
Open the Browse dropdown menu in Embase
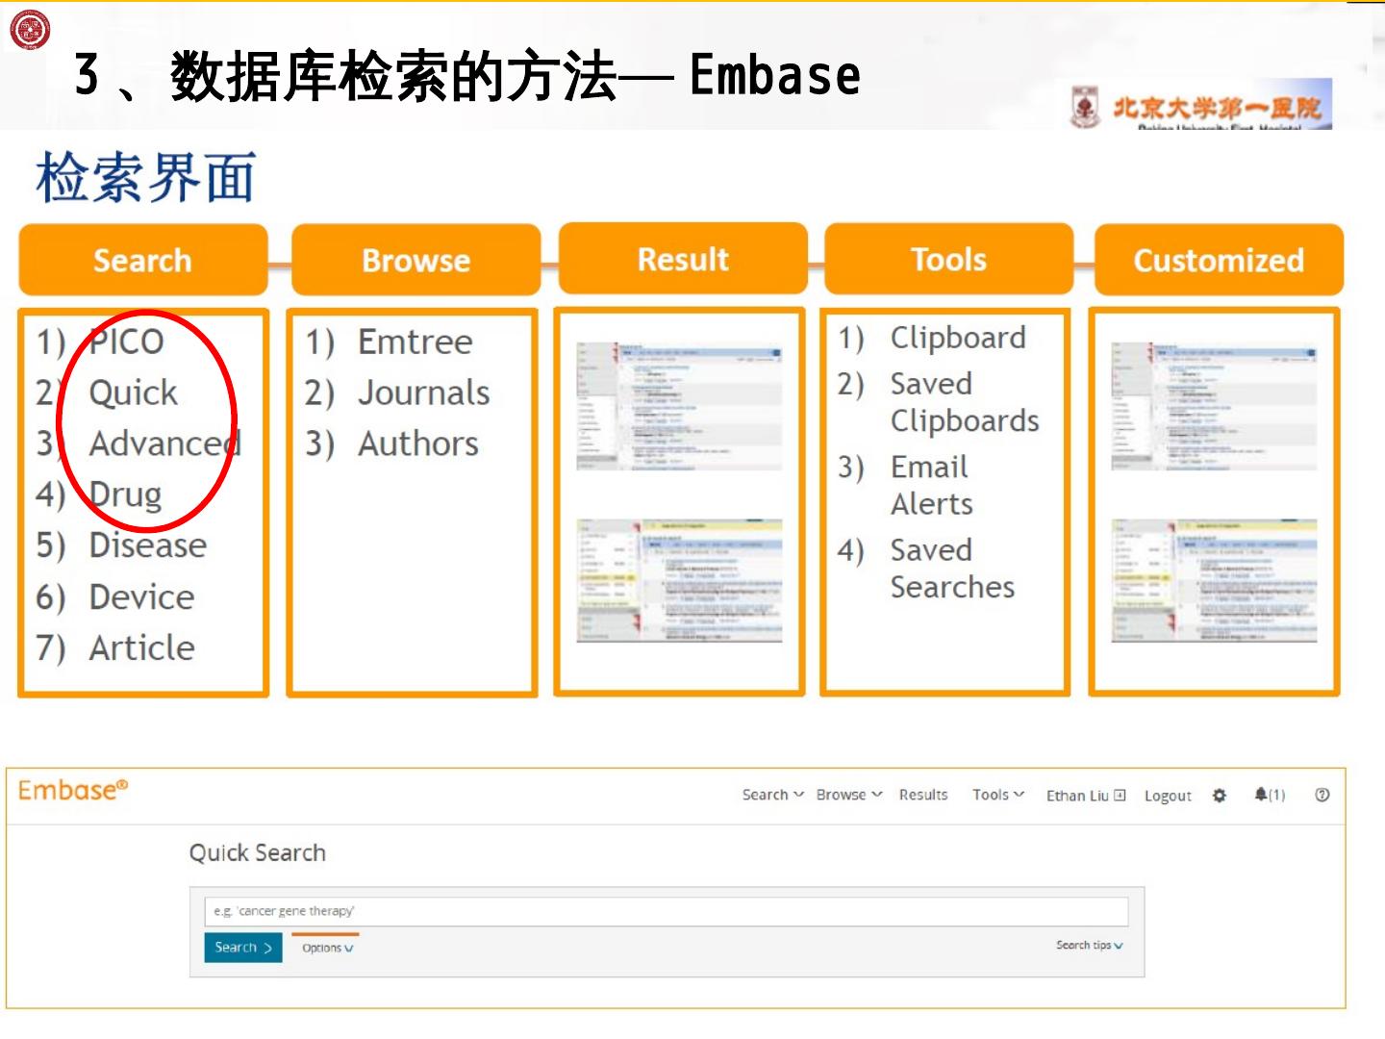[849, 795]
